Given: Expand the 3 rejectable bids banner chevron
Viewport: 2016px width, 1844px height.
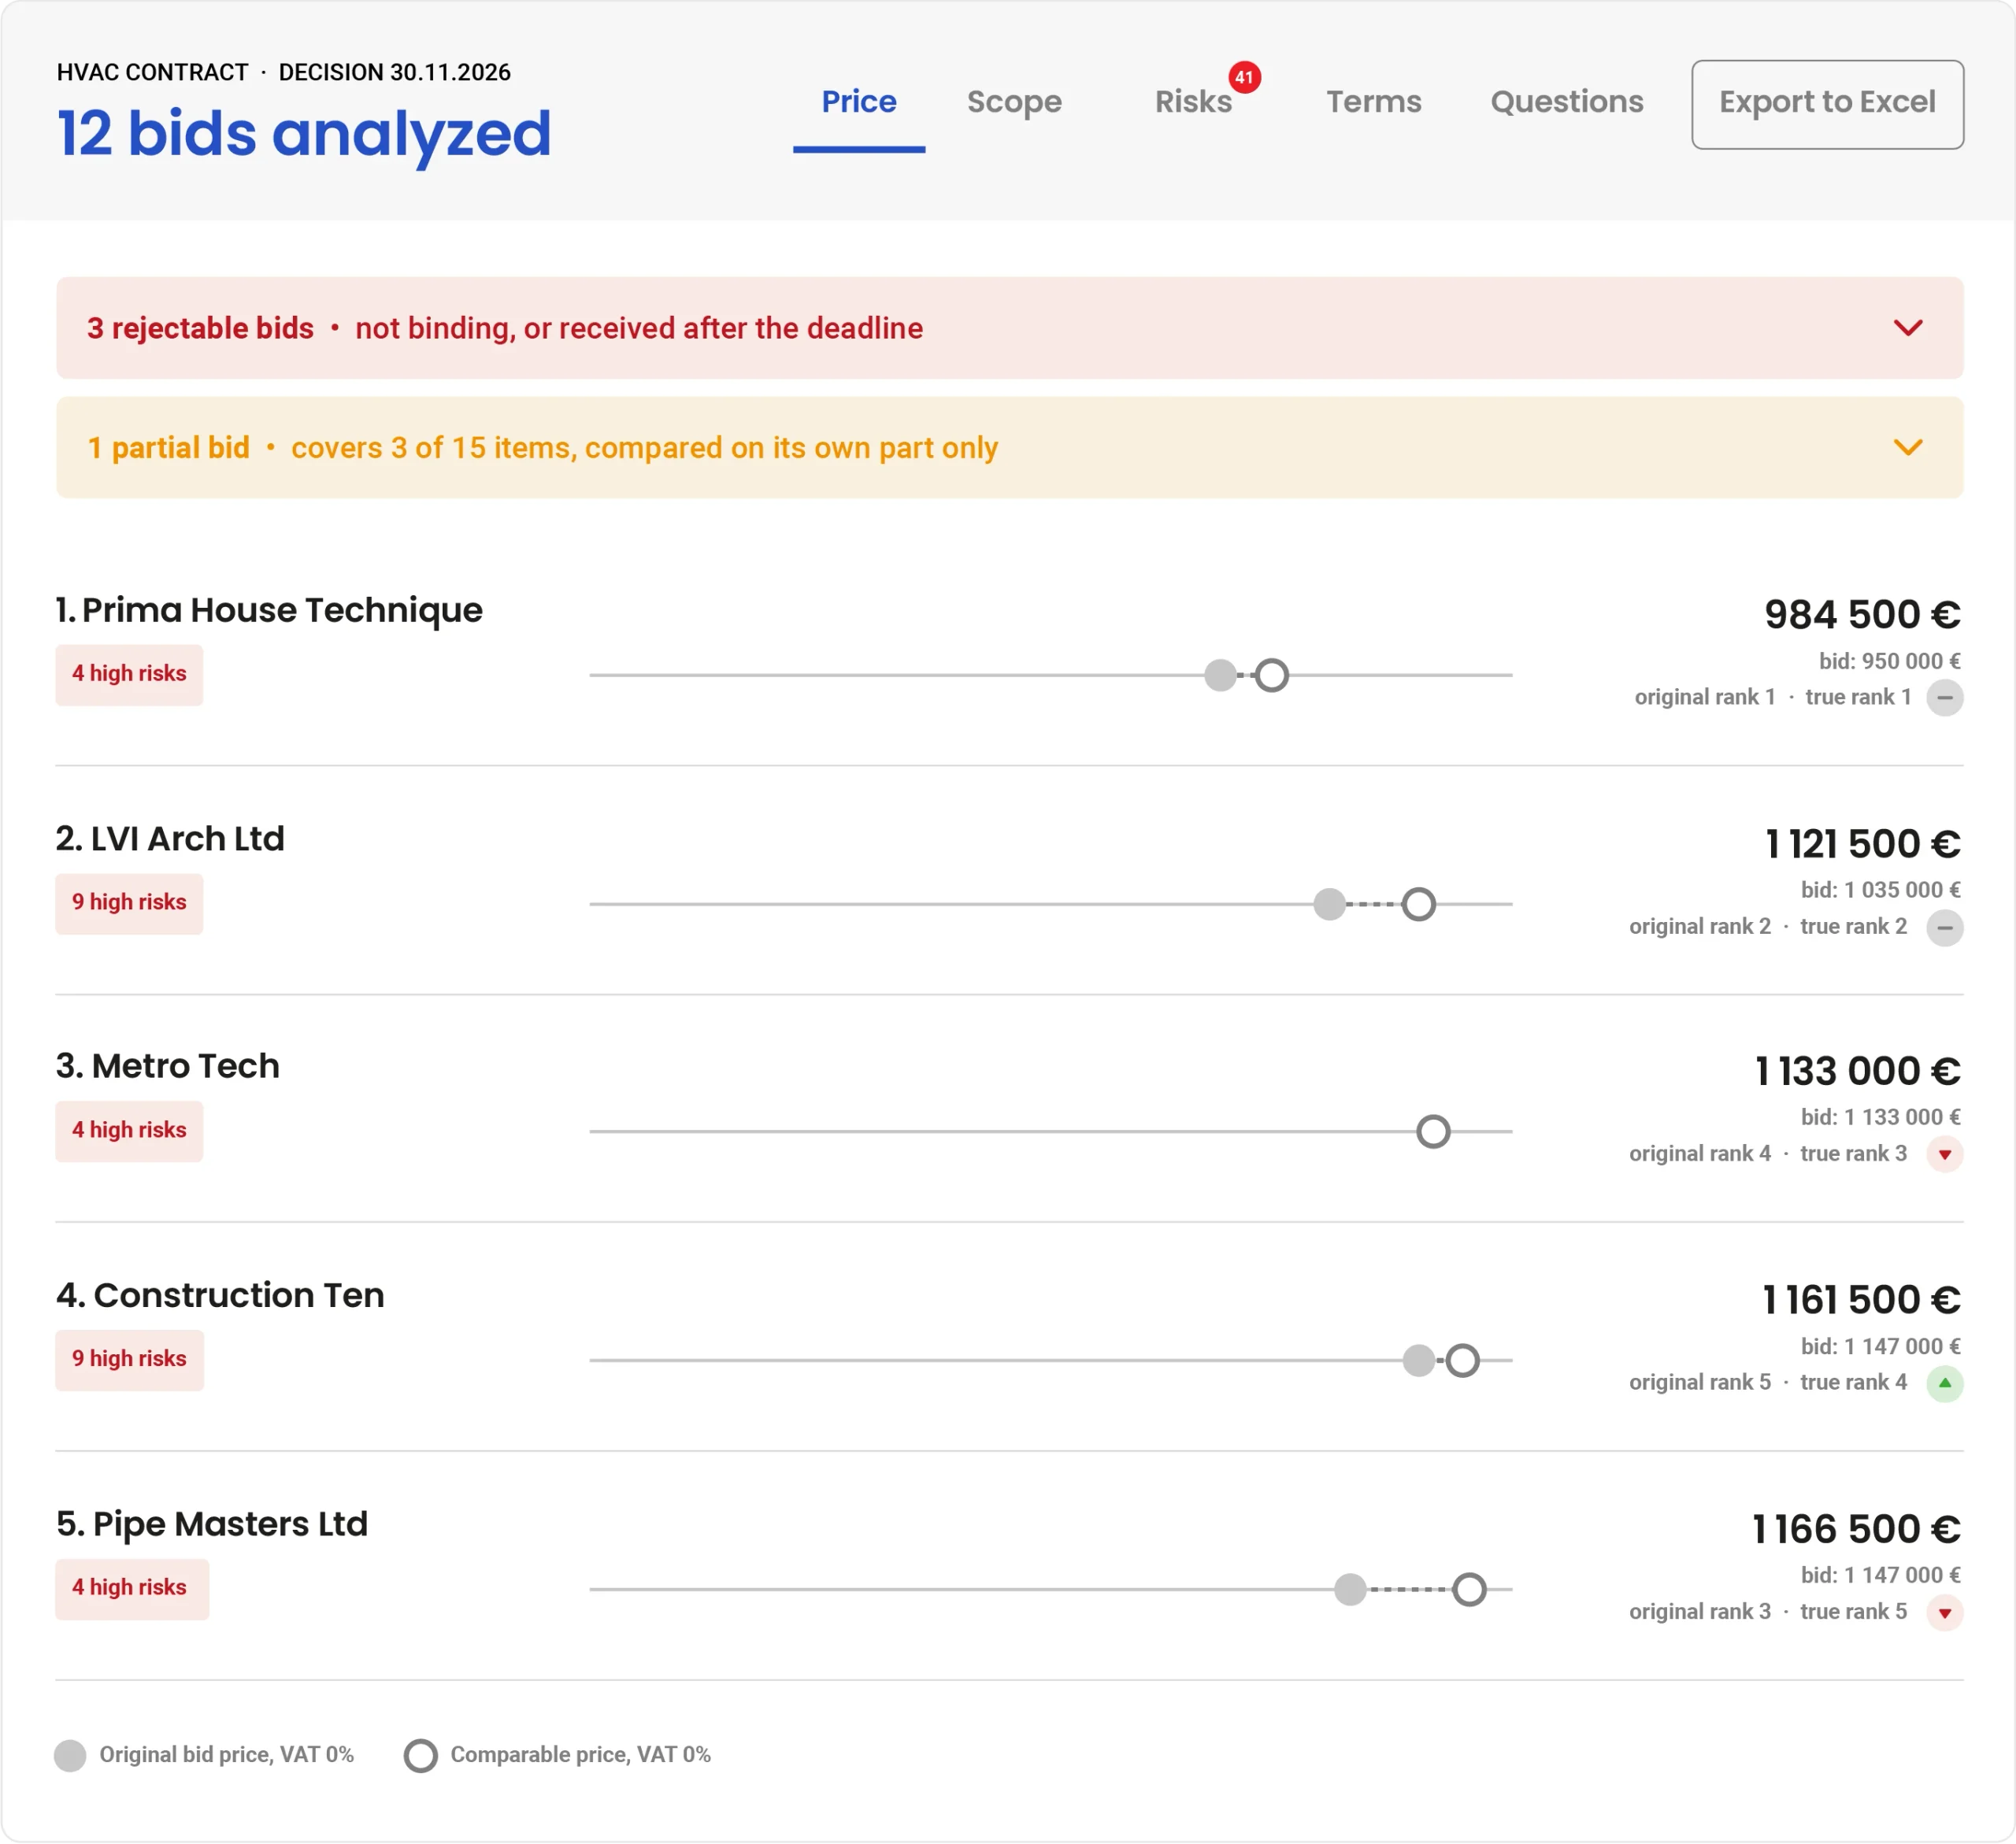Looking at the screenshot, I should coord(1908,328).
